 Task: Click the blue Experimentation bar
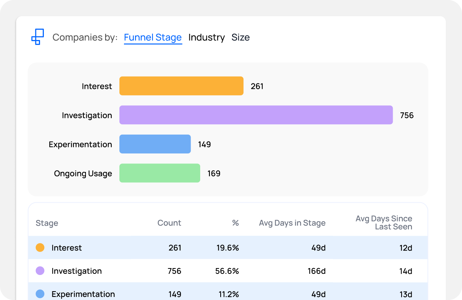click(155, 144)
